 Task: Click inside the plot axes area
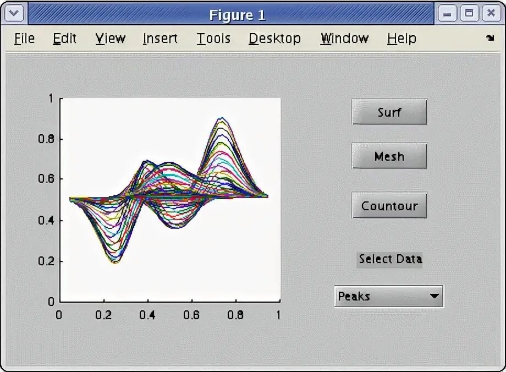tap(170, 200)
